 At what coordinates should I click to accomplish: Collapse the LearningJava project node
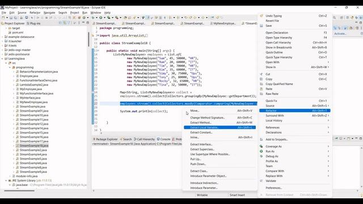(x=2, y=59)
